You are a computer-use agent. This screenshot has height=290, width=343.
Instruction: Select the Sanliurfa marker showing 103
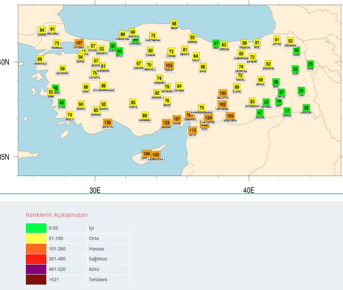click(x=230, y=115)
